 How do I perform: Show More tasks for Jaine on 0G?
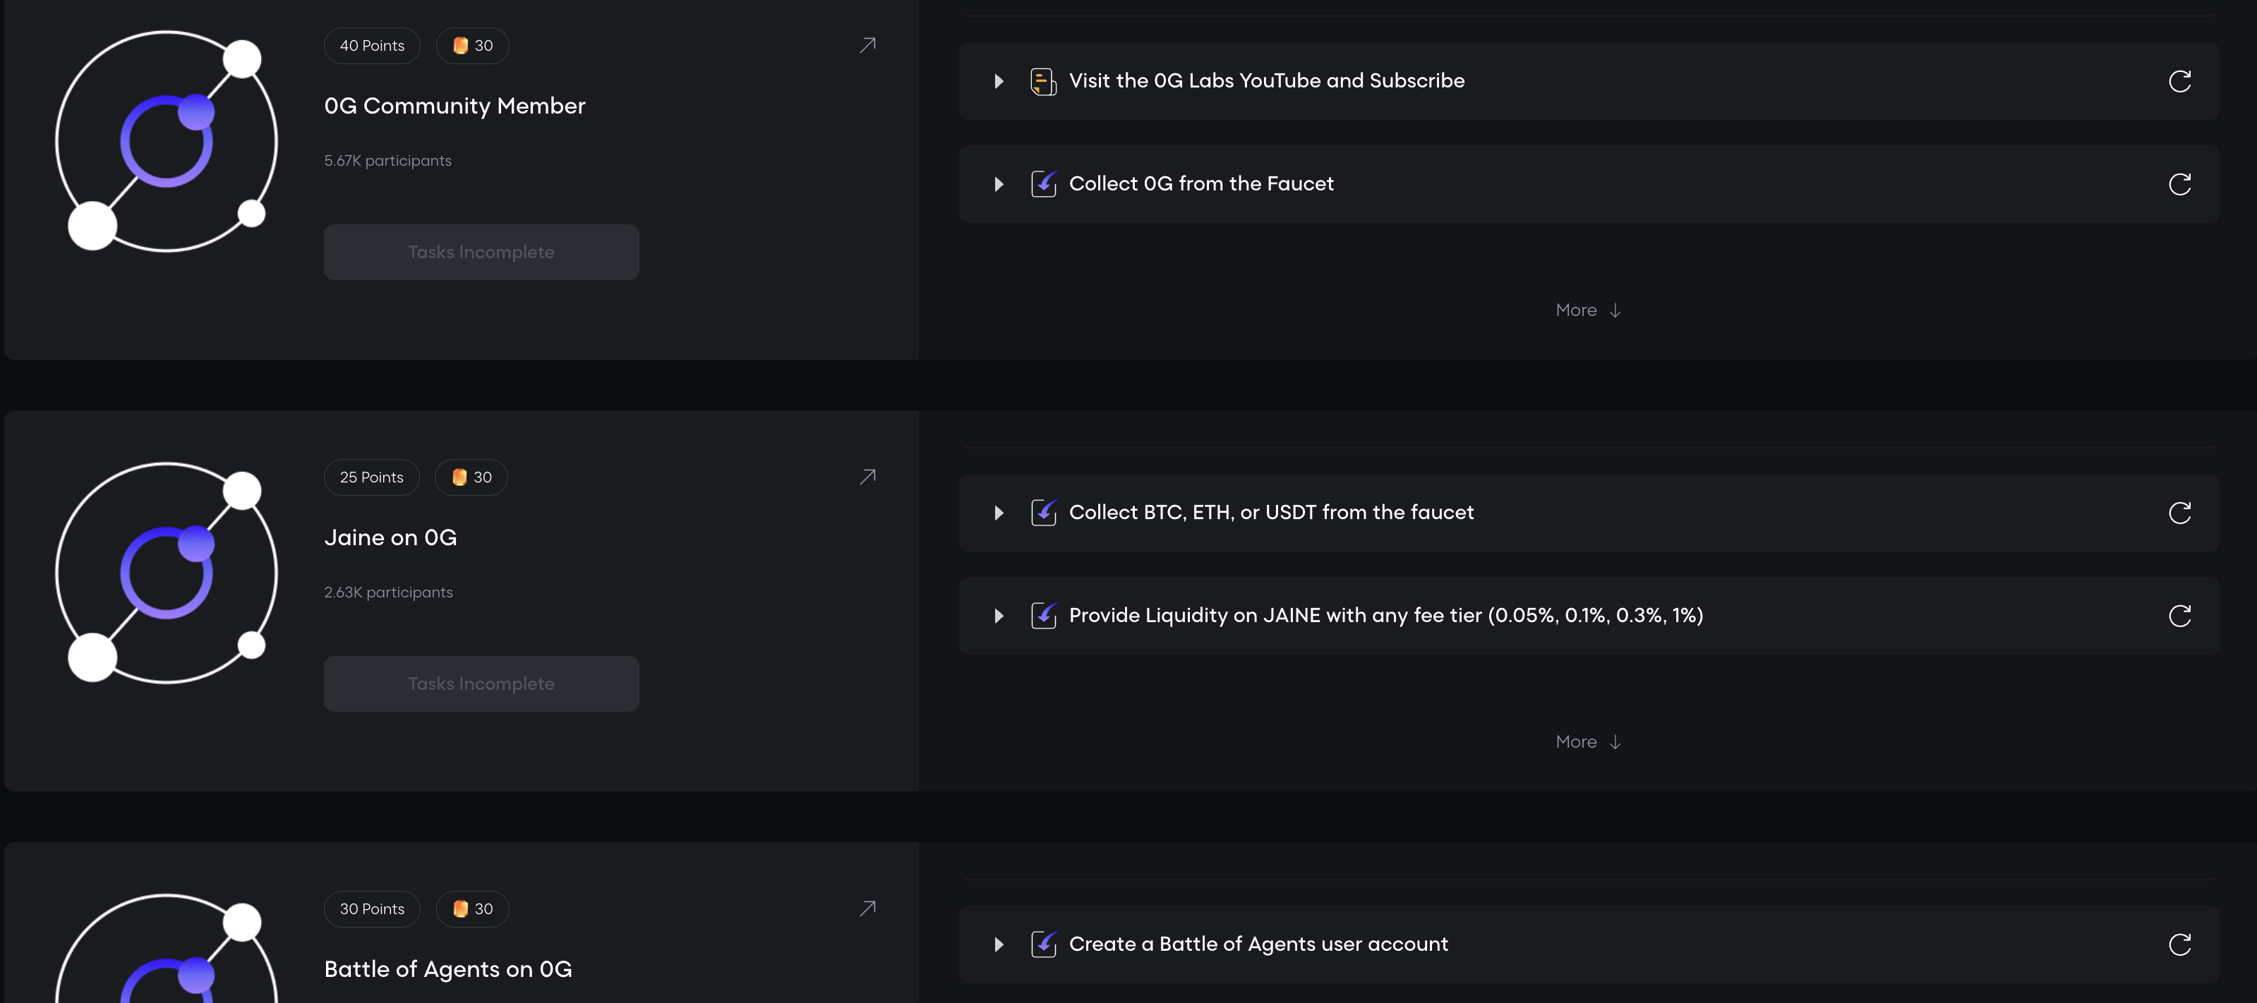[1589, 742]
